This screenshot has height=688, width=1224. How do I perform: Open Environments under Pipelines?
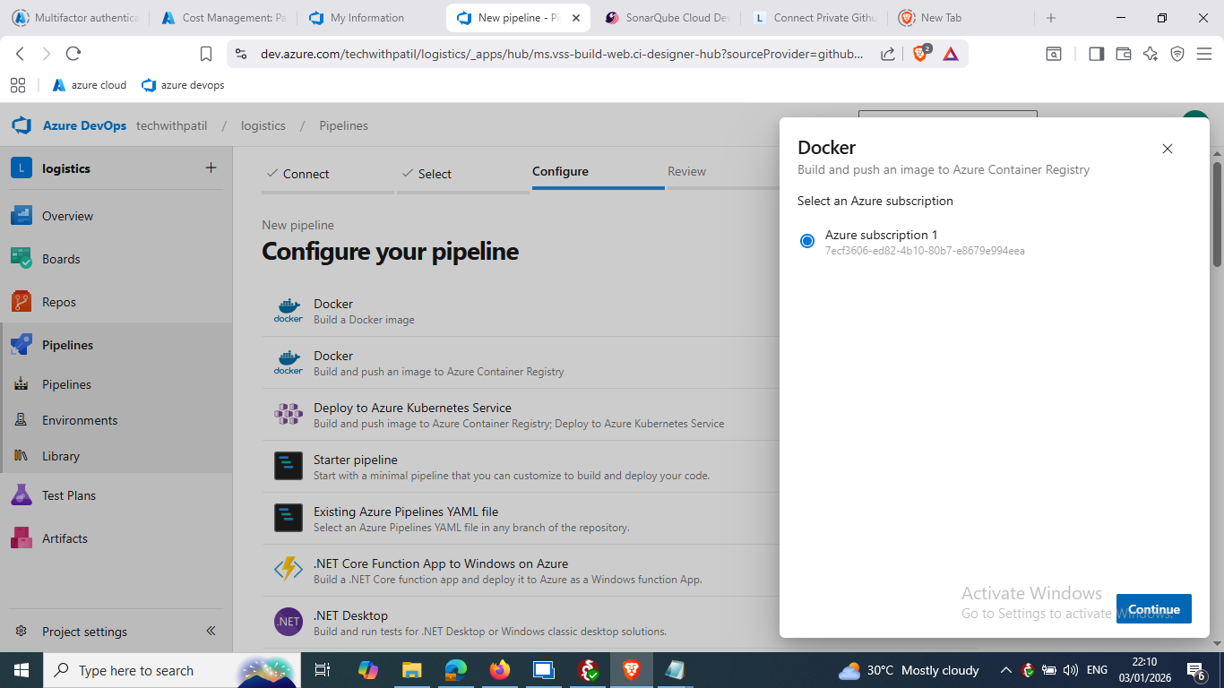click(x=80, y=420)
